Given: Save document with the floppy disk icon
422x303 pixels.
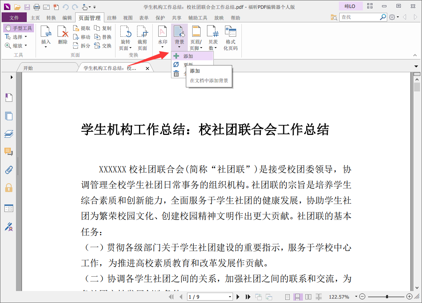Looking at the screenshot, I should [27, 7].
